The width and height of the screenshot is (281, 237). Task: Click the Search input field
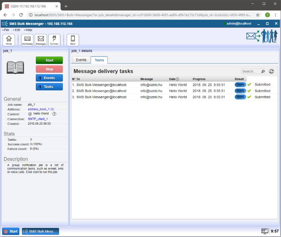(250, 71)
